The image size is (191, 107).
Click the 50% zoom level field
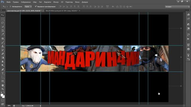9,106
